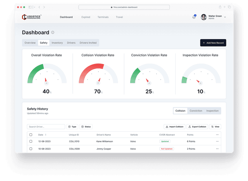
Task: Check the box for row COLL1010
Action: click(31, 141)
